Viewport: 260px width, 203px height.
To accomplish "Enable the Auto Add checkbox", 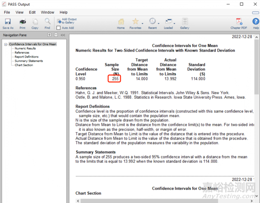I will [x=58, y=28].
